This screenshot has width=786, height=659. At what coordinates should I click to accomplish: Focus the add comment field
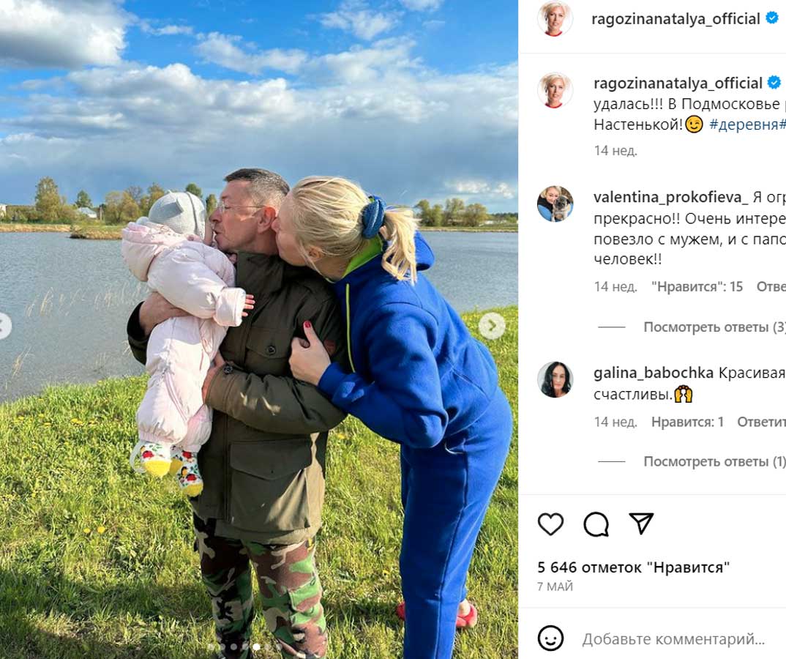(x=674, y=639)
